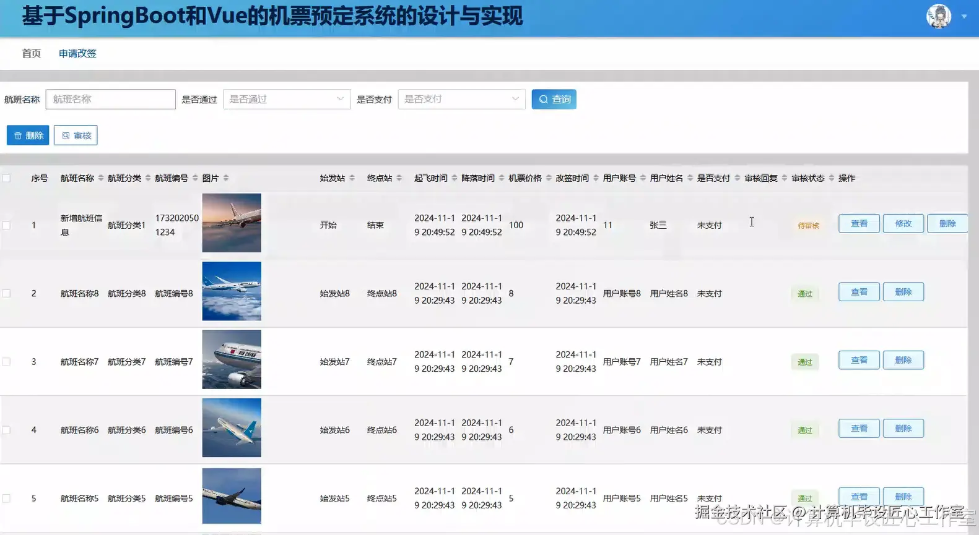Check the checkbox for row 3
Screen dimensions: 979x535
point(6,362)
